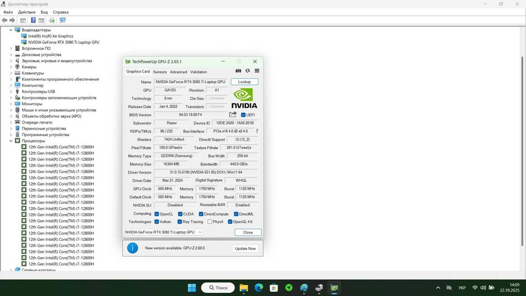
Task: Toggle the DirectCompute checkbox
Action: (201, 214)
